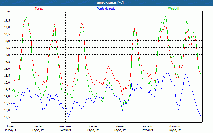Select the °C unit label on the axis

[8, 12]
